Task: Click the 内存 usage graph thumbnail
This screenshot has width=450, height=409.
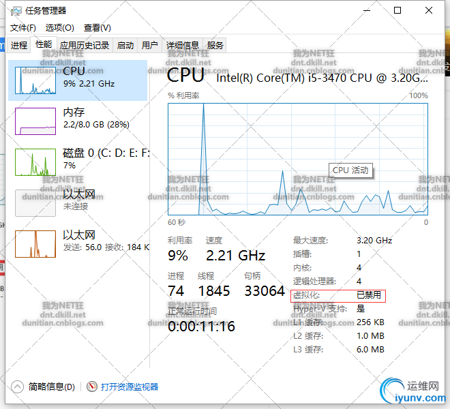Action: click(35, 121)
